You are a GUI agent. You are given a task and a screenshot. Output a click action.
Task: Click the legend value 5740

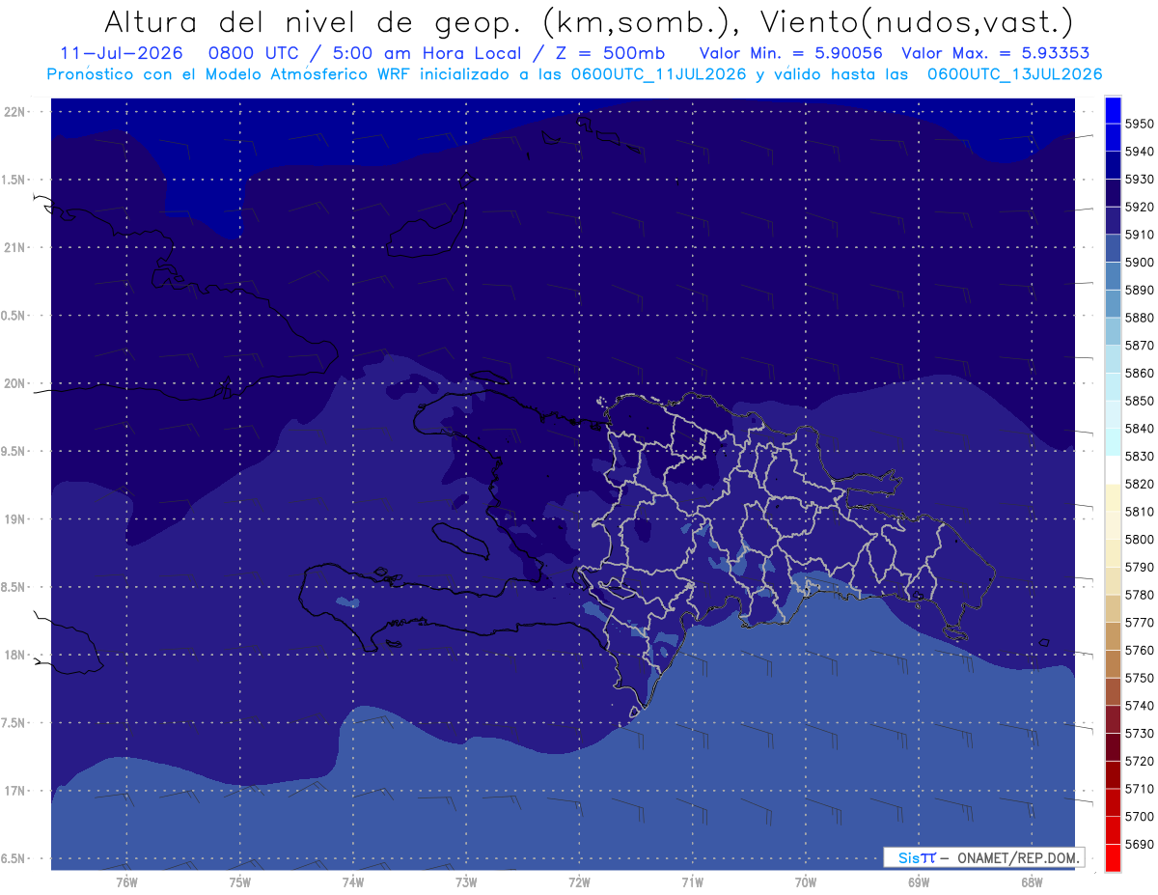click(1139, 706)
